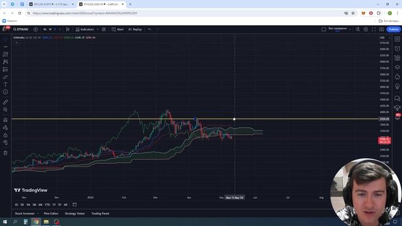402x226 pixels.
Task: Click the white handle on horizontal line
Action: (x=234, y=119)
